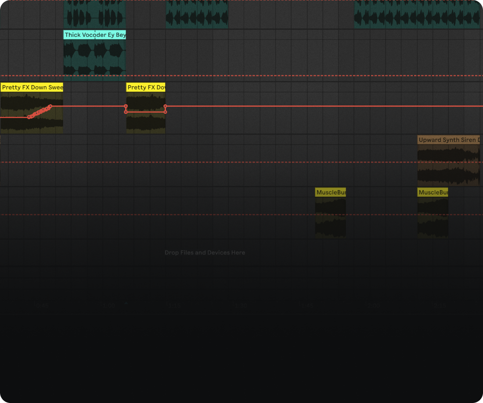This screenshot has height=403, width=483.
Task: Click the Drop Files and Devices Here area
Action: 205,253
